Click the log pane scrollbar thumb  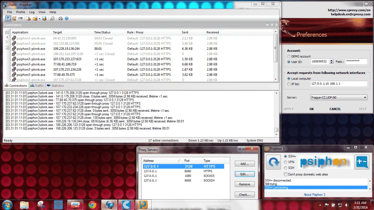click(x=276, y=130)
